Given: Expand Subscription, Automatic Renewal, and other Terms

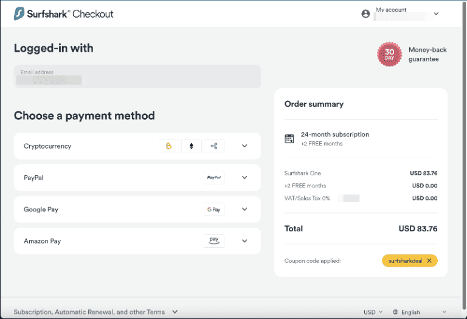Looking at the screenshot, I should point(95,312).
